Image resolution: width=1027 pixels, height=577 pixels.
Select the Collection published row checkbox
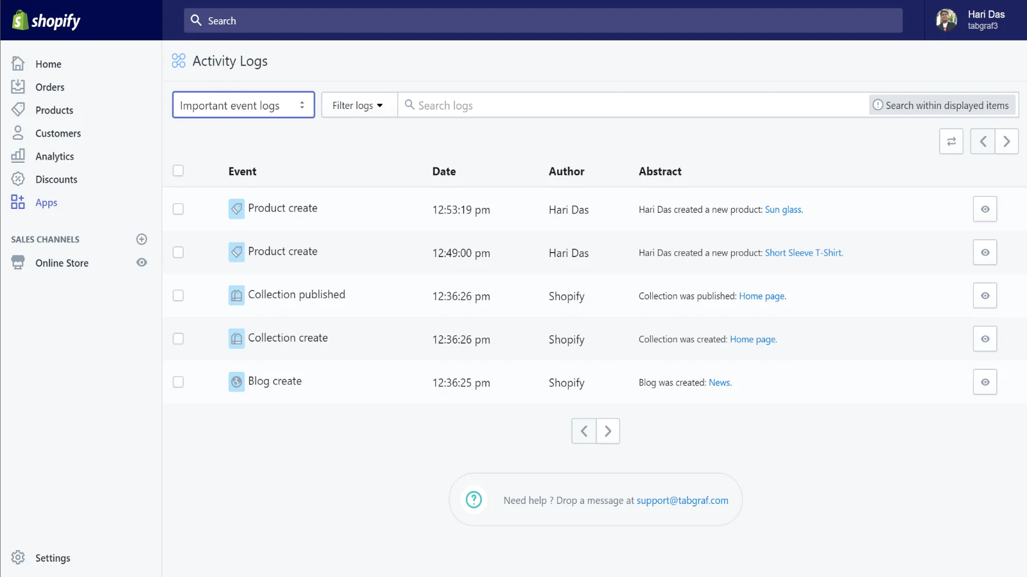click(x=178, y=296)
